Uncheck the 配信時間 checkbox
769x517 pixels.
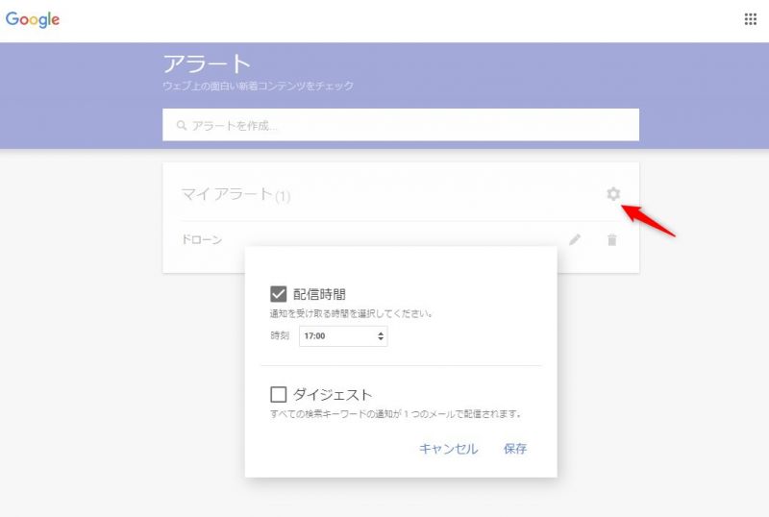pyautogui.click(x=278, y=294)
